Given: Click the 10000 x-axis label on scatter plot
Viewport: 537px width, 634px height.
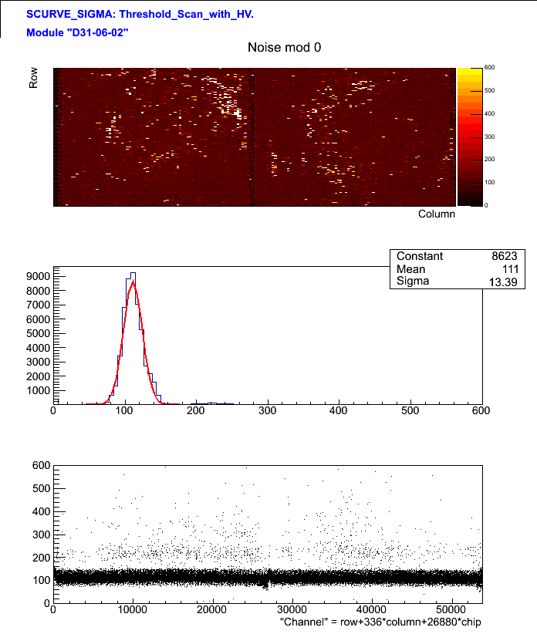Looking at the screenshot, I should tap(132, 609).
